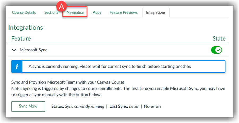Viewport: 239px width, 123px height.
Task: Open the Course Details tab
Action: [24, 12]
